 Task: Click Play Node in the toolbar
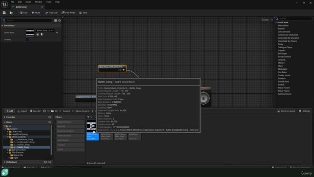click(68, 13)
